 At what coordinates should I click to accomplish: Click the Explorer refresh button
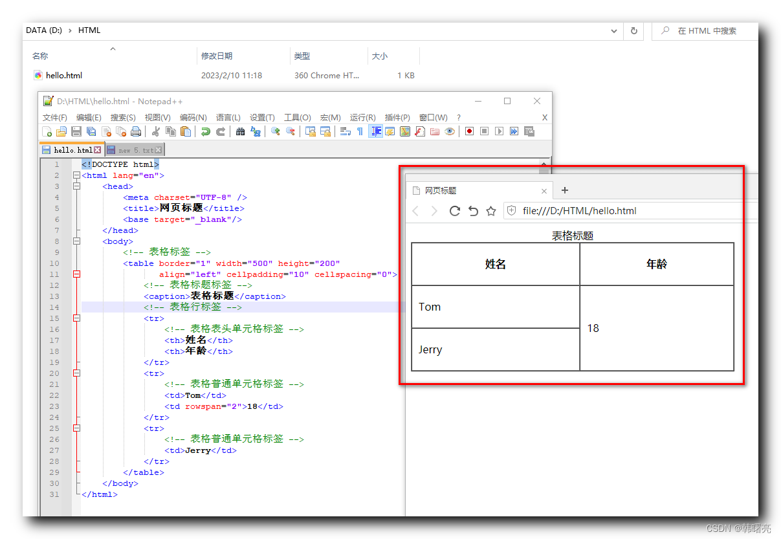point(634,30)
